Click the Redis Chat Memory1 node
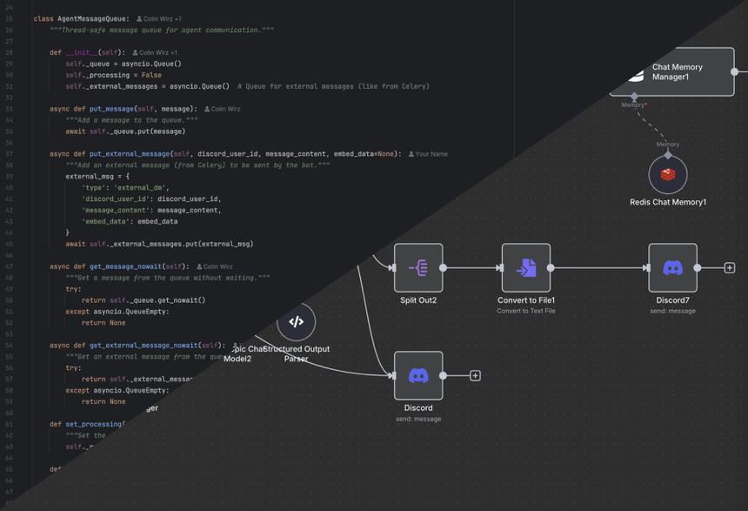 coord(668,174)
